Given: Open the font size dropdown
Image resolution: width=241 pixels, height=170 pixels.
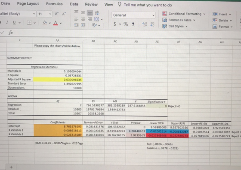Looking at the screenshot, I should pyautogui.click(x=50, y=14).
